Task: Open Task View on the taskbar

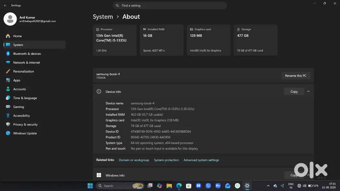Action: 150,186
